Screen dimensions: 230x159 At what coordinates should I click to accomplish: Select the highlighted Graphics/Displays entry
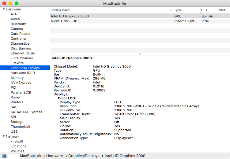25,68
